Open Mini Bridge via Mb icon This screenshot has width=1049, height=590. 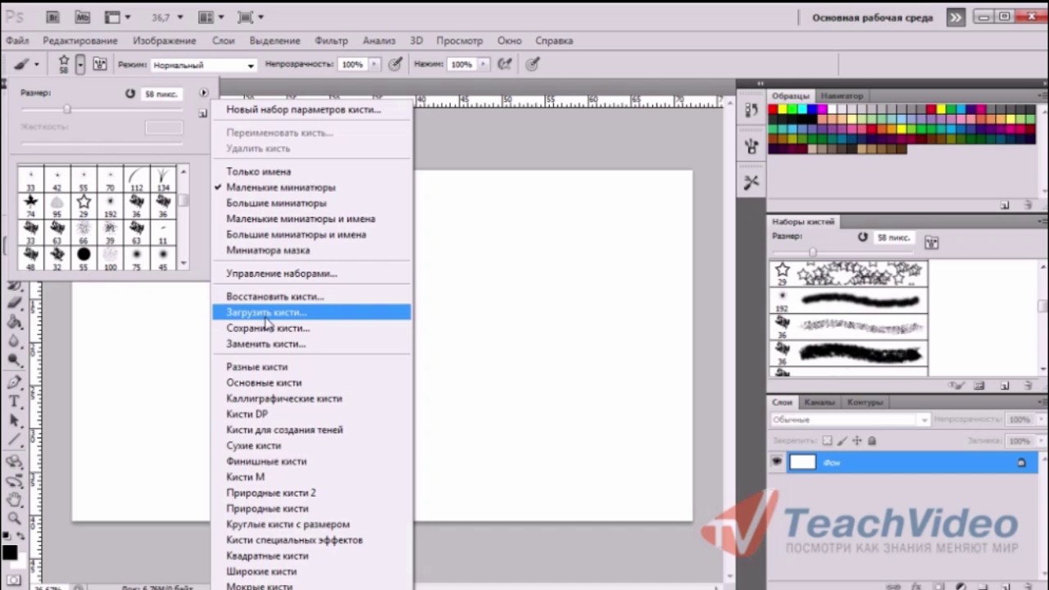[x=82, y=16]
